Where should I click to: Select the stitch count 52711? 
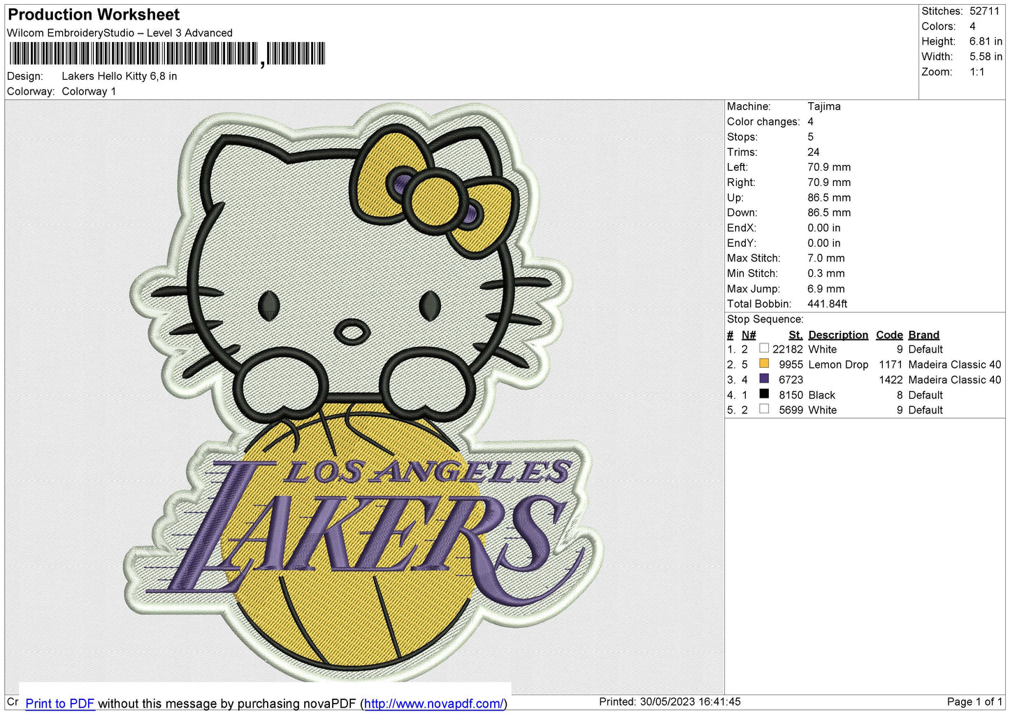point(984,11)
